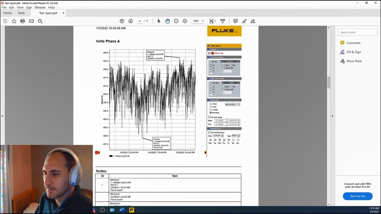The width and height of the screenshot is (381, 214).
Task: Add a sticky note comment
Action: coord(235,21)
